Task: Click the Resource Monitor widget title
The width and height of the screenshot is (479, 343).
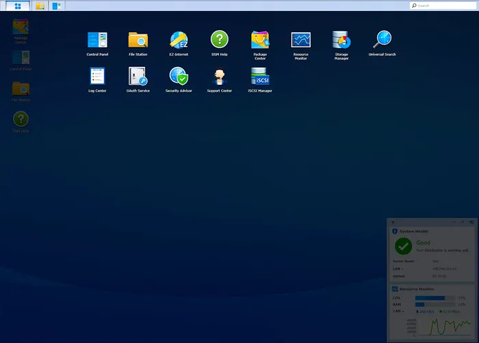Action: (417, 289)
